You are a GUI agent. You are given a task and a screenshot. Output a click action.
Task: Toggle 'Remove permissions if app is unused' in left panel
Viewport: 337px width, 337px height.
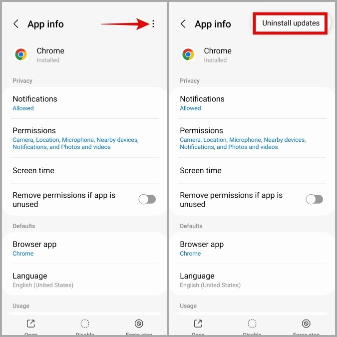click(x=147, y=199)
